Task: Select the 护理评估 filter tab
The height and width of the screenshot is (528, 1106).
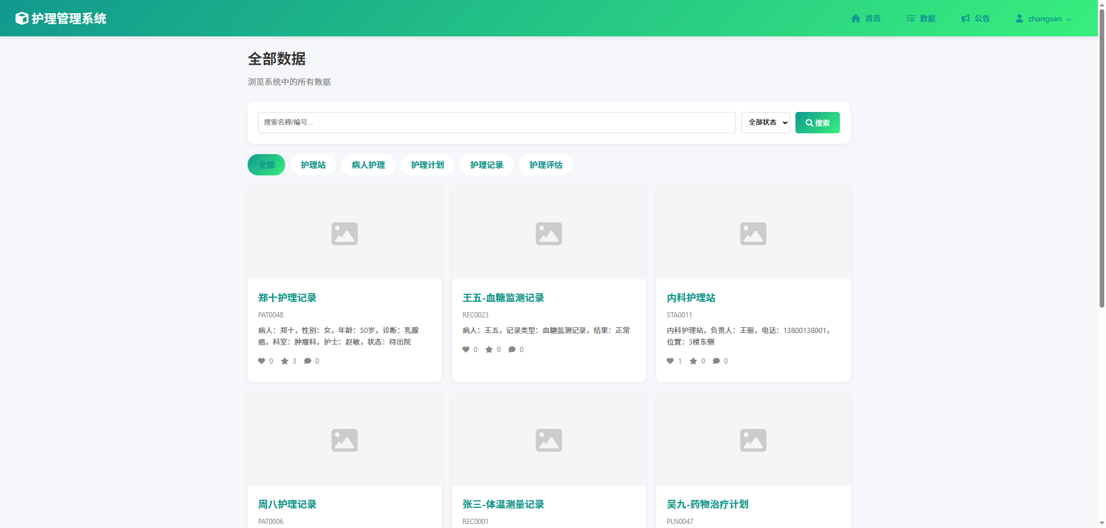Action: (x=545, y=164)
